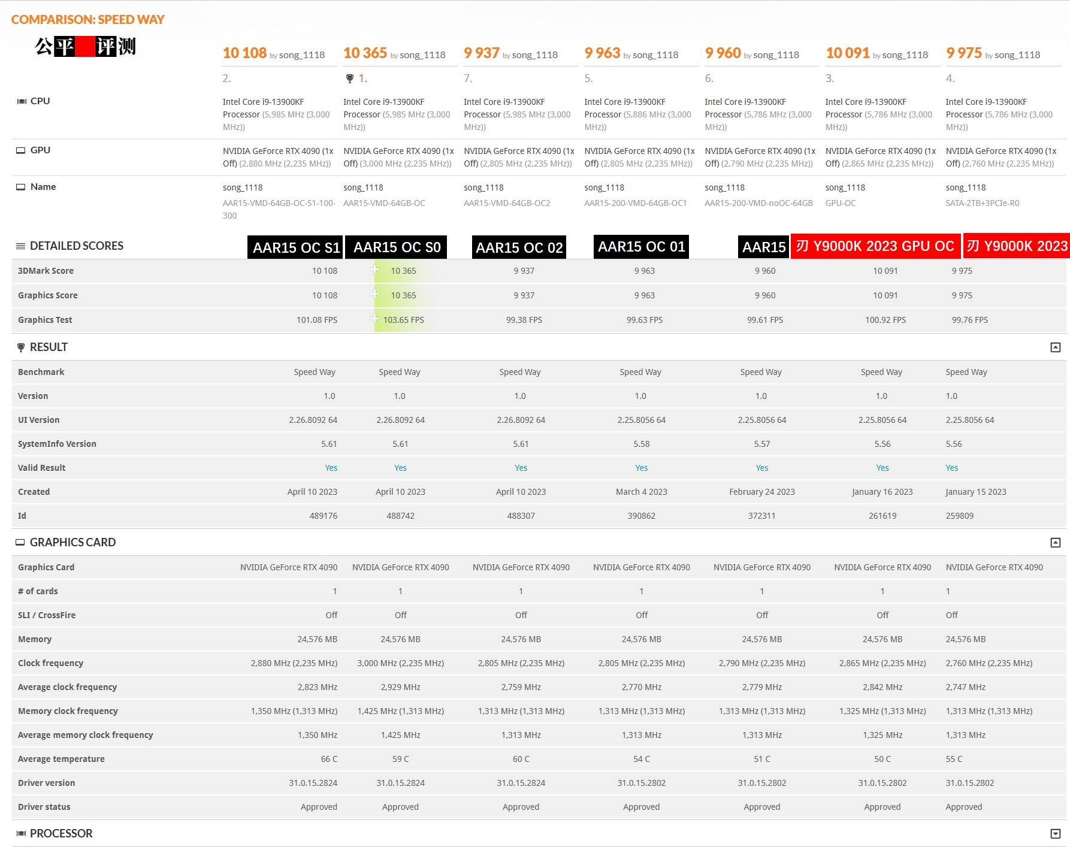Click the SATA-2TB+3PCIe-R0 name text
Image resolution: width=1070 pixels, height=847 pixels.
983,204
